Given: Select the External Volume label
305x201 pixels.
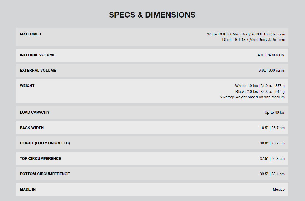Looking at the screenshot, I should pos(38,71).
